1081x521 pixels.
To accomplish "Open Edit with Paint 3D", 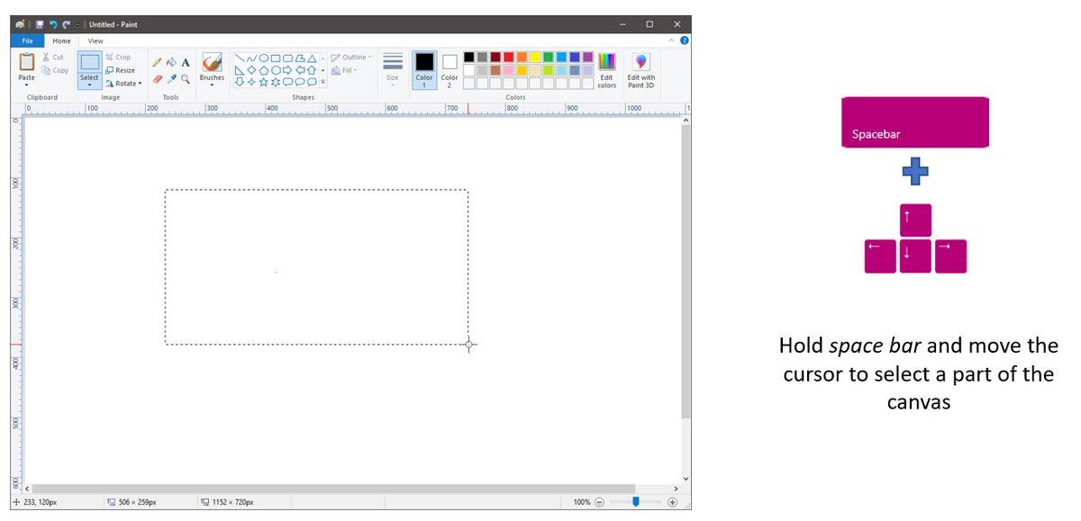I will pos(641,68).
